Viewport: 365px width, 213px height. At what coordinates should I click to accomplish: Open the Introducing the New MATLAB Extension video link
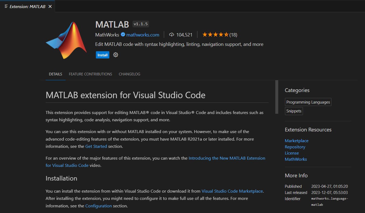tap(227, 158)
